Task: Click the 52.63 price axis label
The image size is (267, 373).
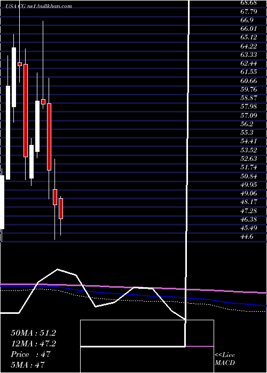Action: point(249,159)
